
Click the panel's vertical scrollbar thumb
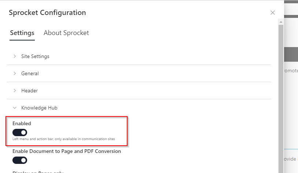(281, 99)
